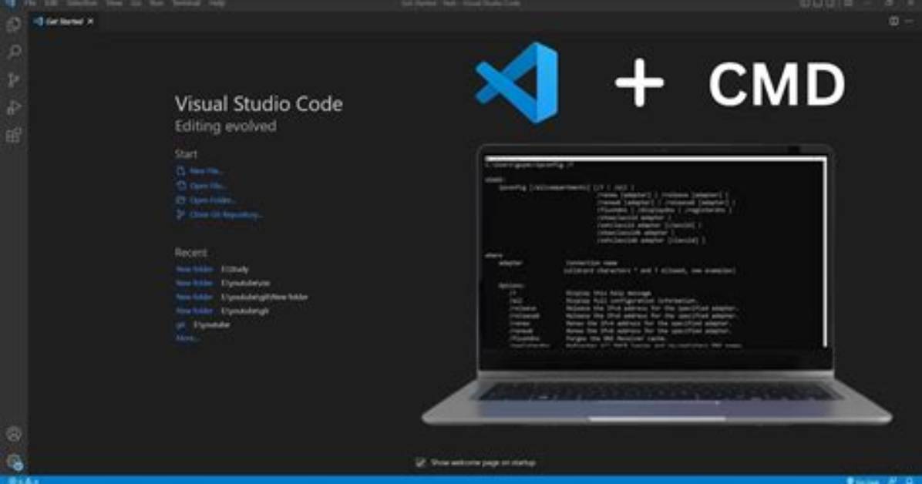Open the Explorer view in activity bar
The image size is (922, 484).
pos(14,24)
